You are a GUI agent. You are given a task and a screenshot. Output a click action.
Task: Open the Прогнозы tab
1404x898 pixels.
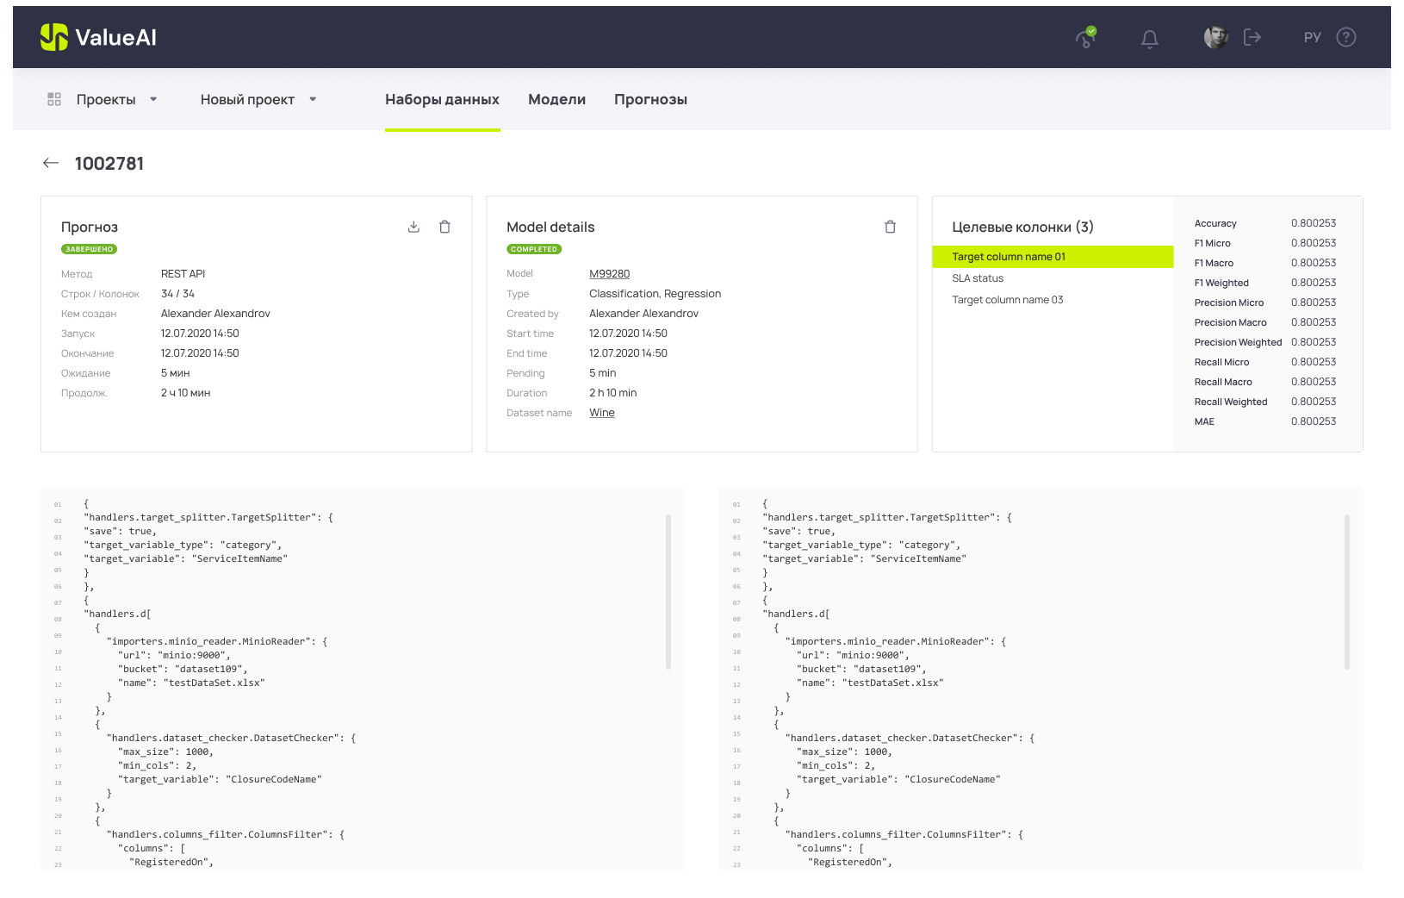click(650, 99)
